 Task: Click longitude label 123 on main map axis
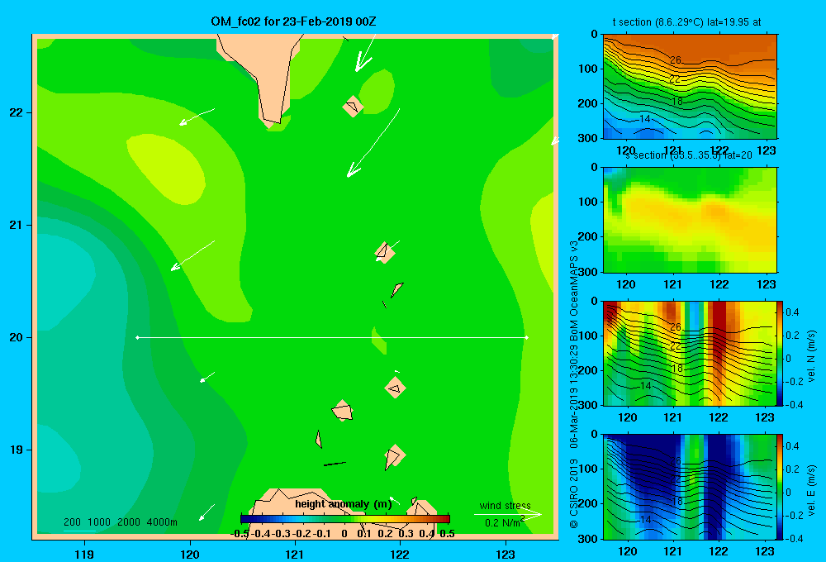tap(506, 554)
